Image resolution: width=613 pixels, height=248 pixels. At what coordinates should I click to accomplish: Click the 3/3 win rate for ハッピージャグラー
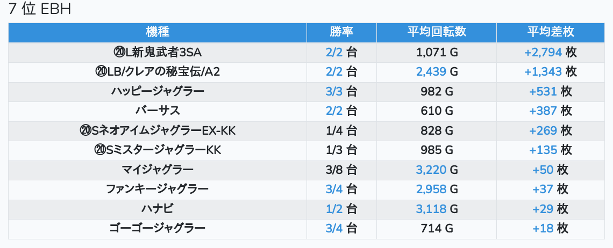pos(334,91)
